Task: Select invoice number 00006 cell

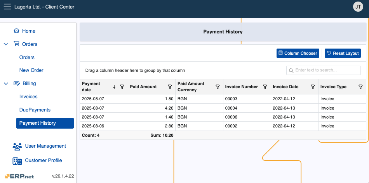Action: tap(247, 117)
